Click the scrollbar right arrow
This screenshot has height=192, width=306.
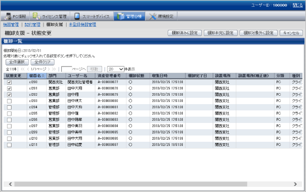tap(296, 184)
